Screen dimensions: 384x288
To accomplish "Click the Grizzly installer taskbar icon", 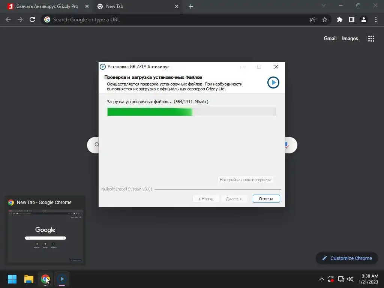I will [62, 279].
